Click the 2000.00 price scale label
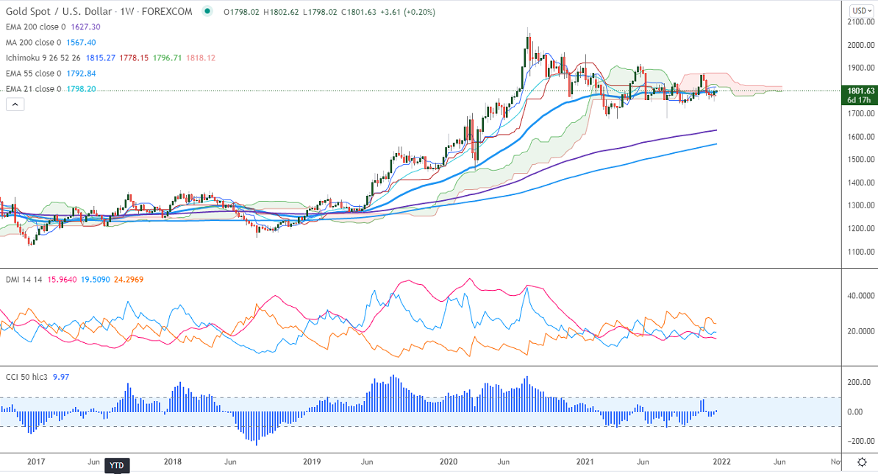Screen dimensions: 878x474 860,45
